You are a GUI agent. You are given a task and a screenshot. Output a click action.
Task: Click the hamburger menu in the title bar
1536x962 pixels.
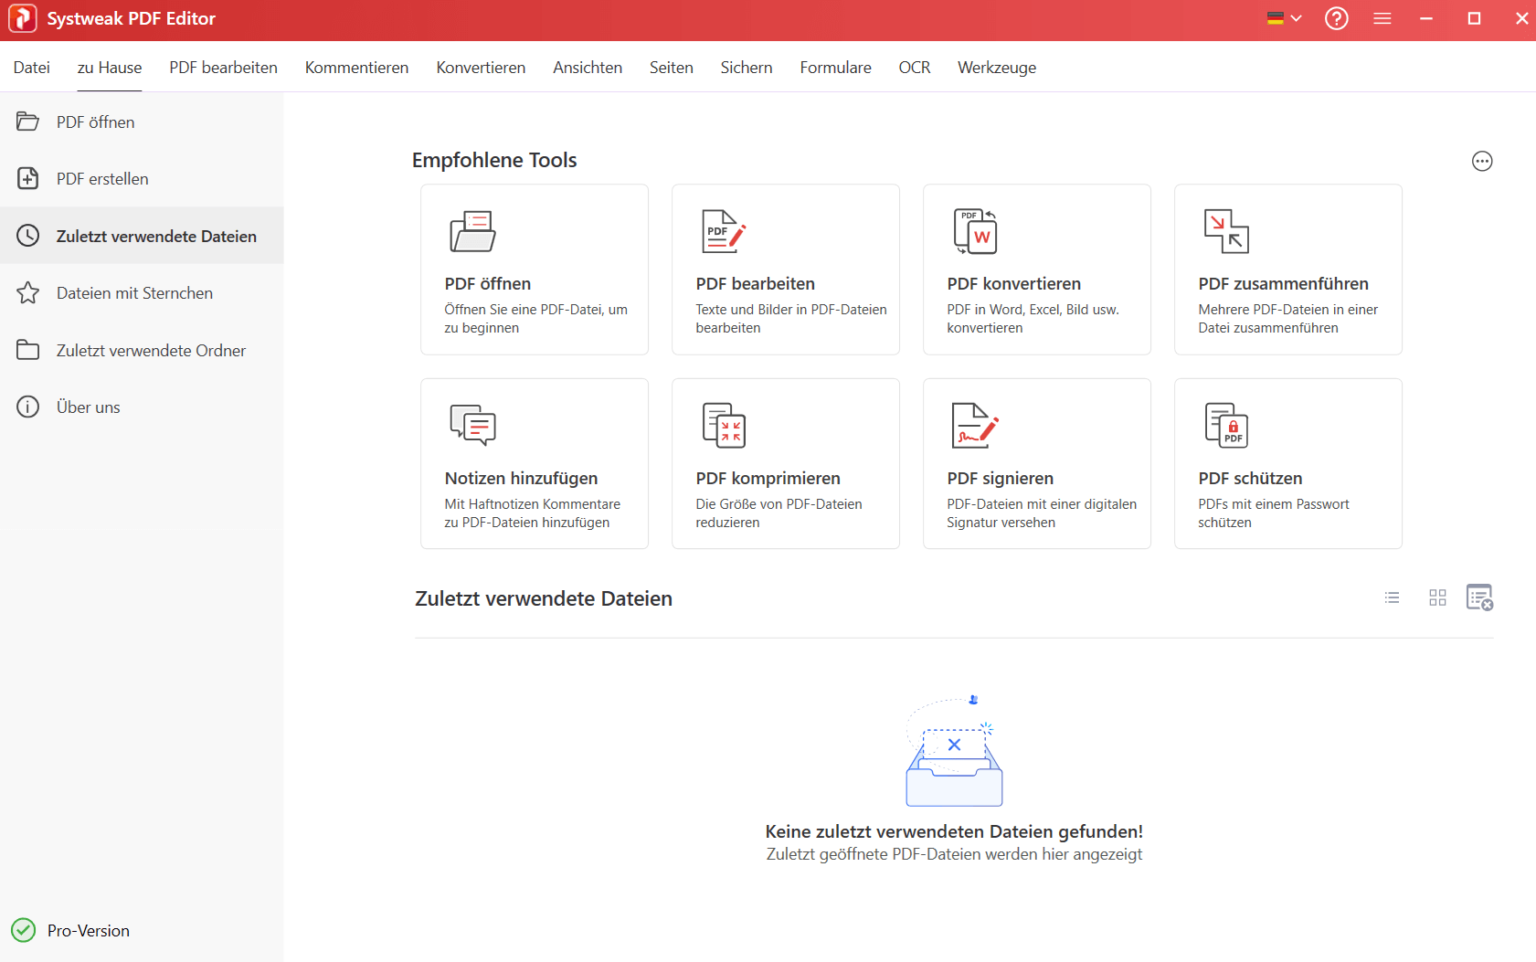coord(1382,18)
